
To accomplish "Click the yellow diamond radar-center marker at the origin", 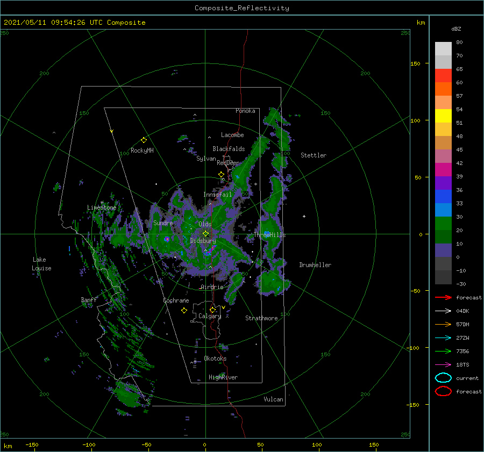I will (x=205, y=234).
